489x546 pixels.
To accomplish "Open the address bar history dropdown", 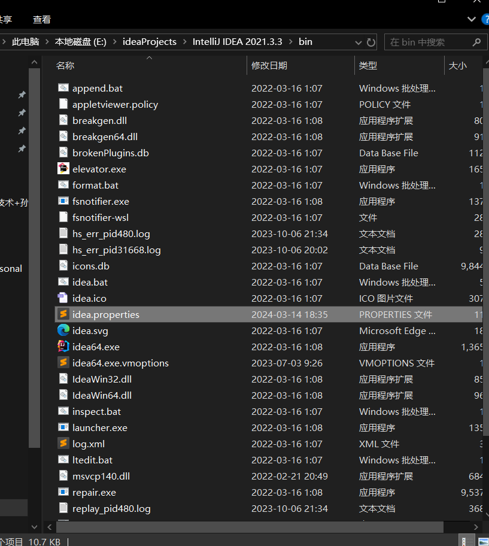I will pos(358,43).
